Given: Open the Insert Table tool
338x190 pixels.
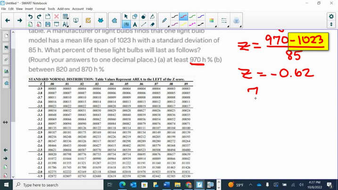Looking at the screenshot, I should (66, 17).
